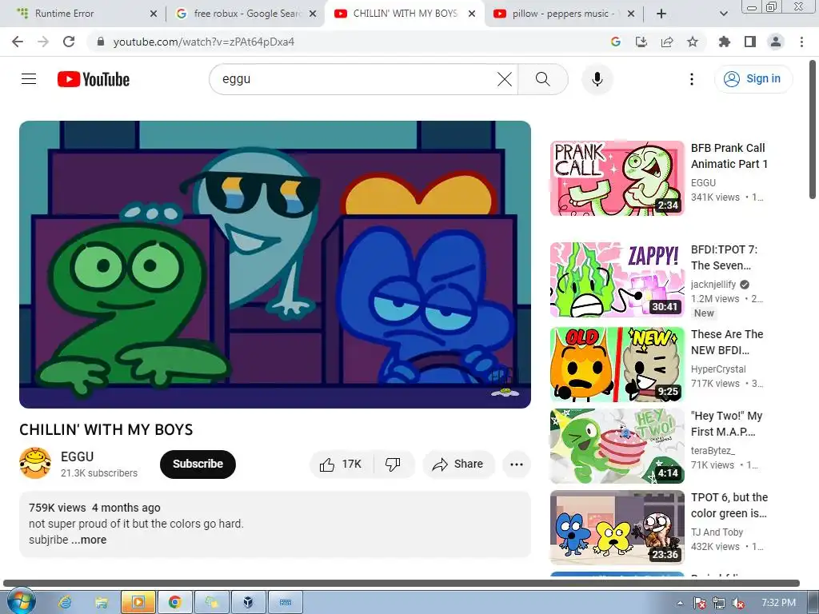Open YouTube settings three-dot menu
The height and width of the screenshot is (614, 819).
pyautogui.click(x=692, y=79)
